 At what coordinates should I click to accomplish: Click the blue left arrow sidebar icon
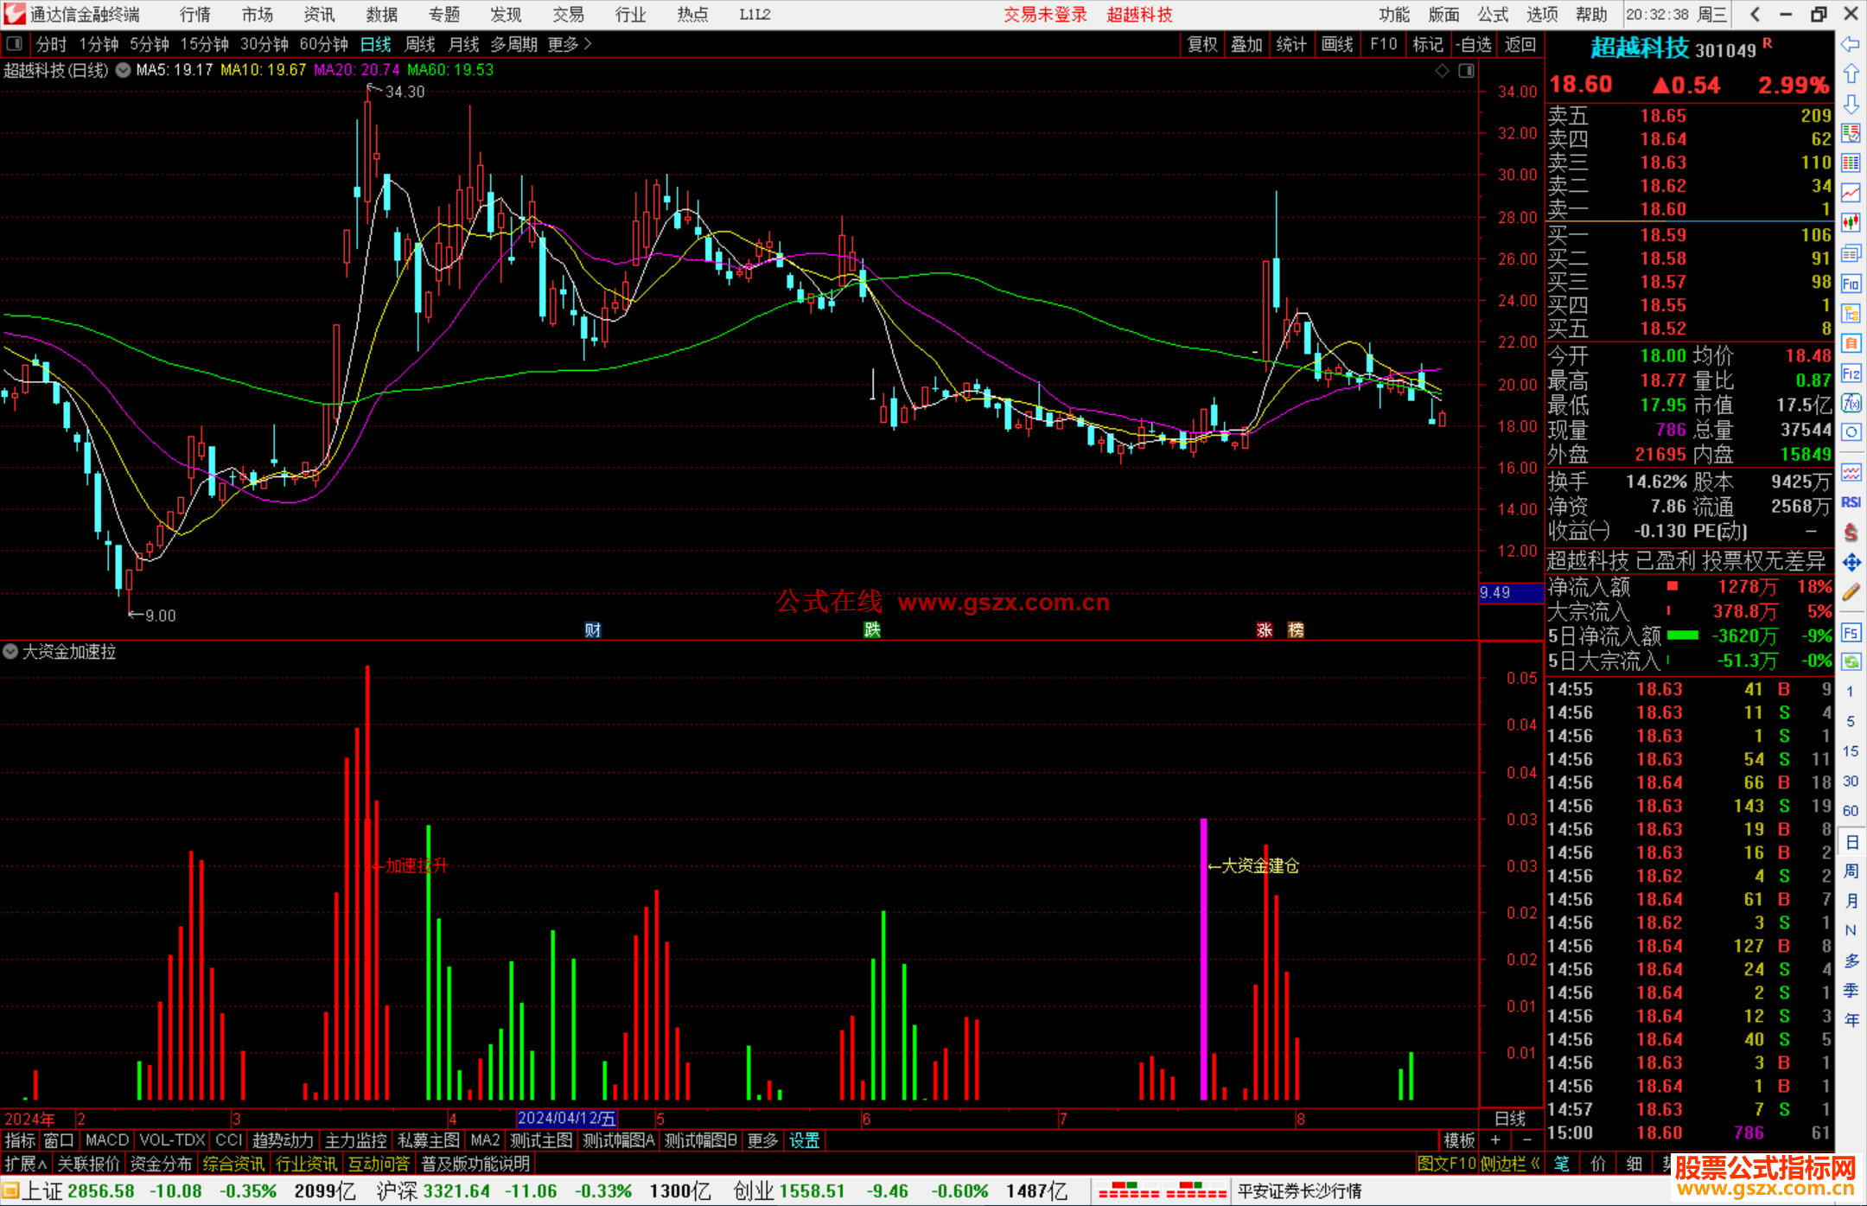(1851, 44)
